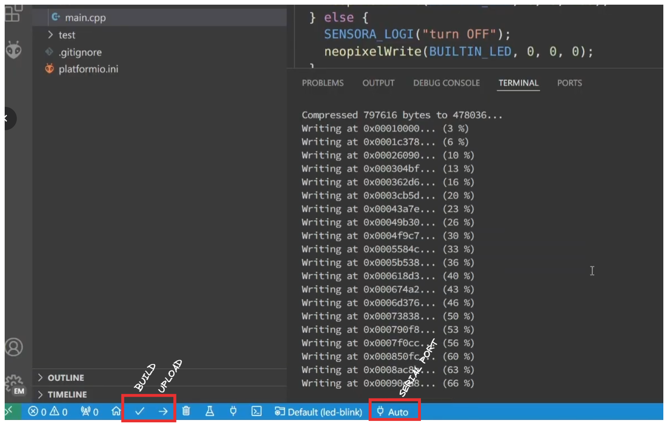Open PlatformIO sidebar via the alien icon

[14, 50]
